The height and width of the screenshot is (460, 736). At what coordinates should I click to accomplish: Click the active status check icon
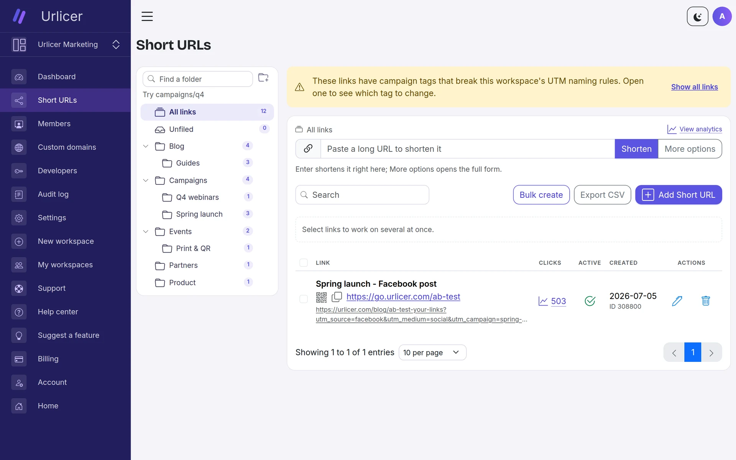pyautogui.click(x=590, y=301)
